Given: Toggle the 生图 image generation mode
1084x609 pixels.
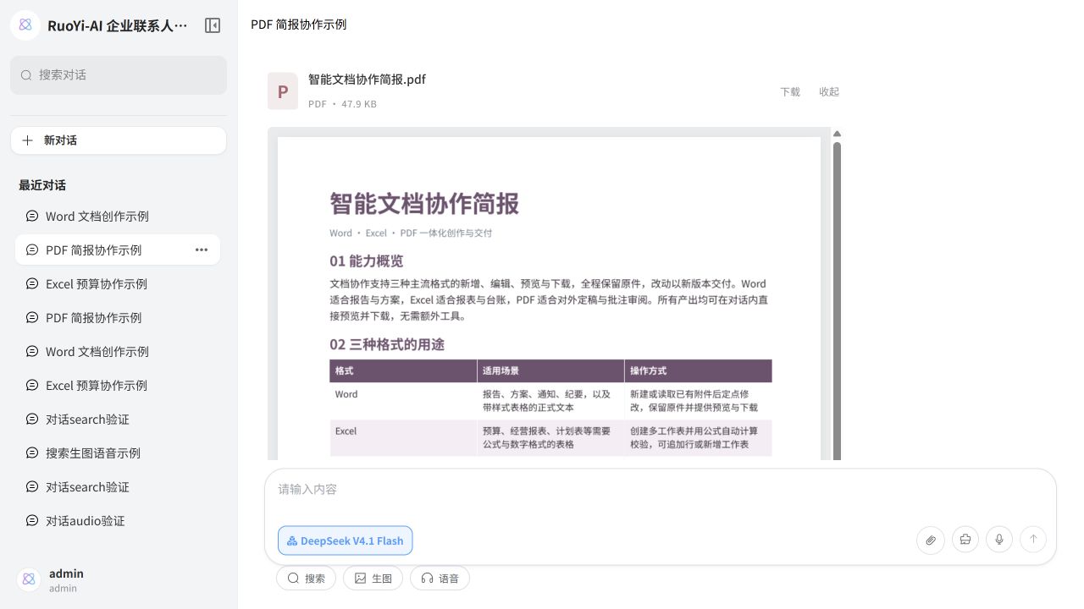Looking at the screenshot, I should pyautogui.click(x=373, y=579).
